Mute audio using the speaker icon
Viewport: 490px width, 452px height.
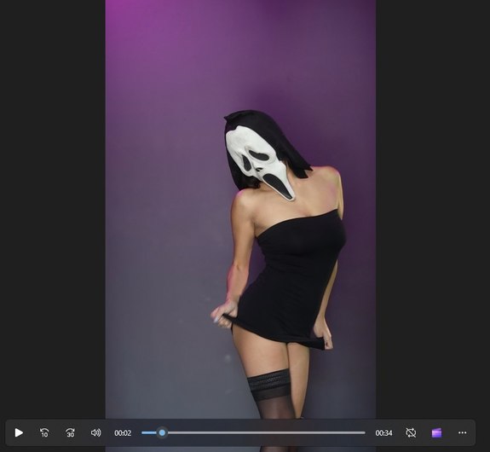click(x=96, y=433)
